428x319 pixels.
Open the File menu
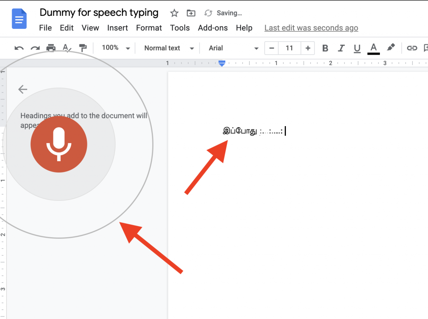pyautogui.click(x=45, y=28)
